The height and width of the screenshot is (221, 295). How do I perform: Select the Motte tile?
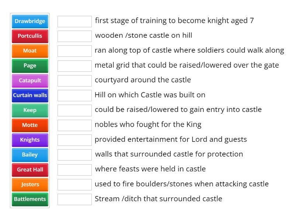(30, 125)
